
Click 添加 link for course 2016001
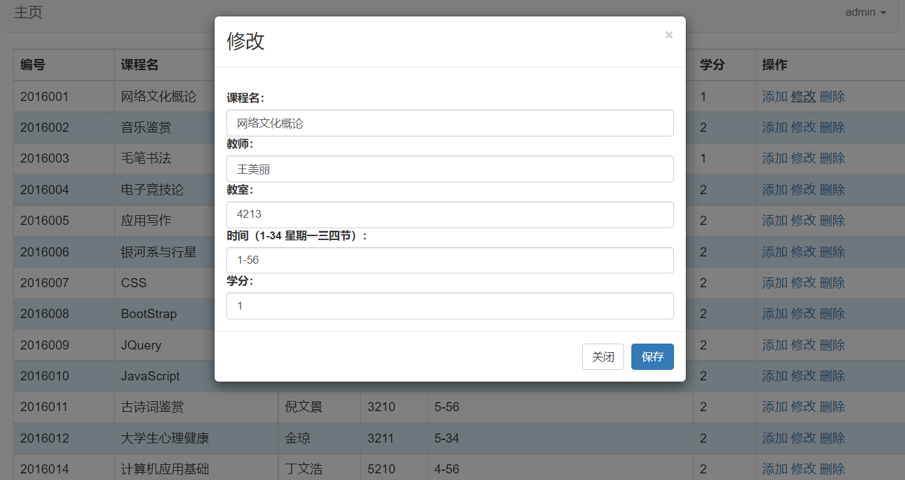pos(774,96)
